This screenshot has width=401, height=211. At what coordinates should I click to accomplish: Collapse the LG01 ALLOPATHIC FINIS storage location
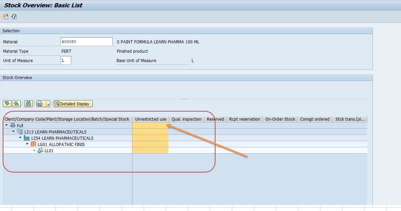coord(27,144)
